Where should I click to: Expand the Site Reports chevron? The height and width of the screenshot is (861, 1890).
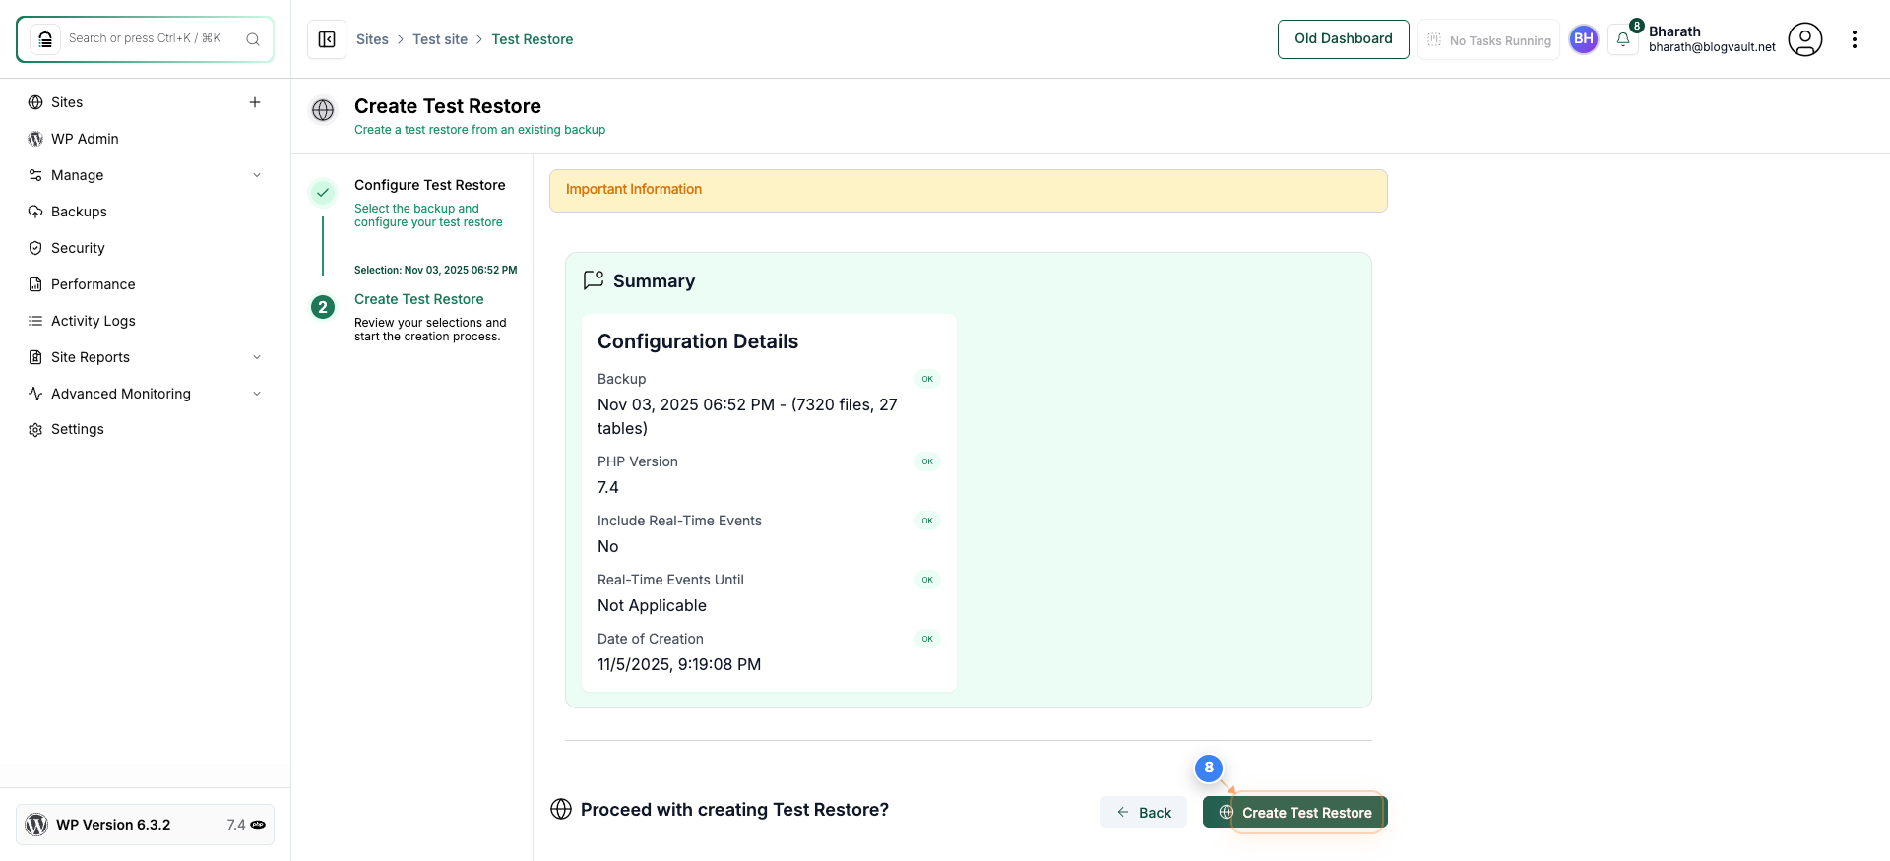click(257, 357)
